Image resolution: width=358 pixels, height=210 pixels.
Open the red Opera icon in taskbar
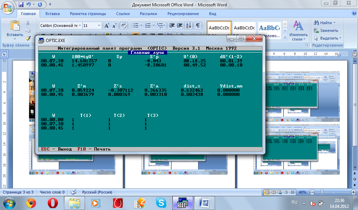coord(53,203)
